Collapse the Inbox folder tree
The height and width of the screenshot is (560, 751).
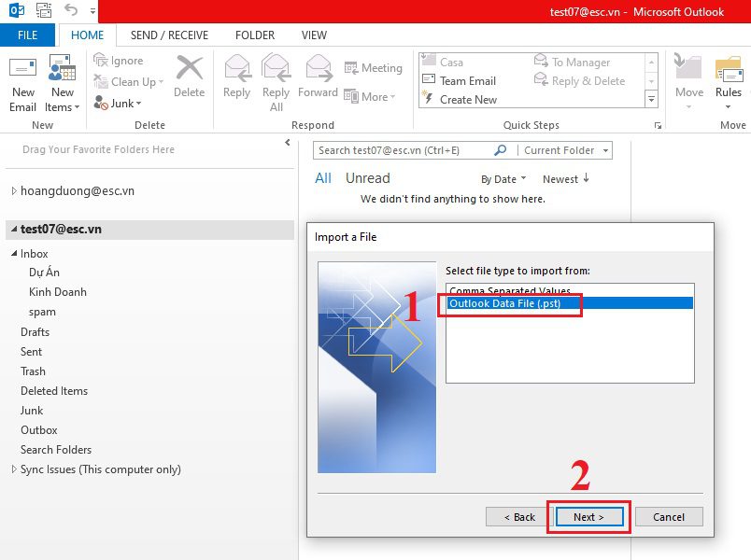pyautogui.click(x=14, y=253)
